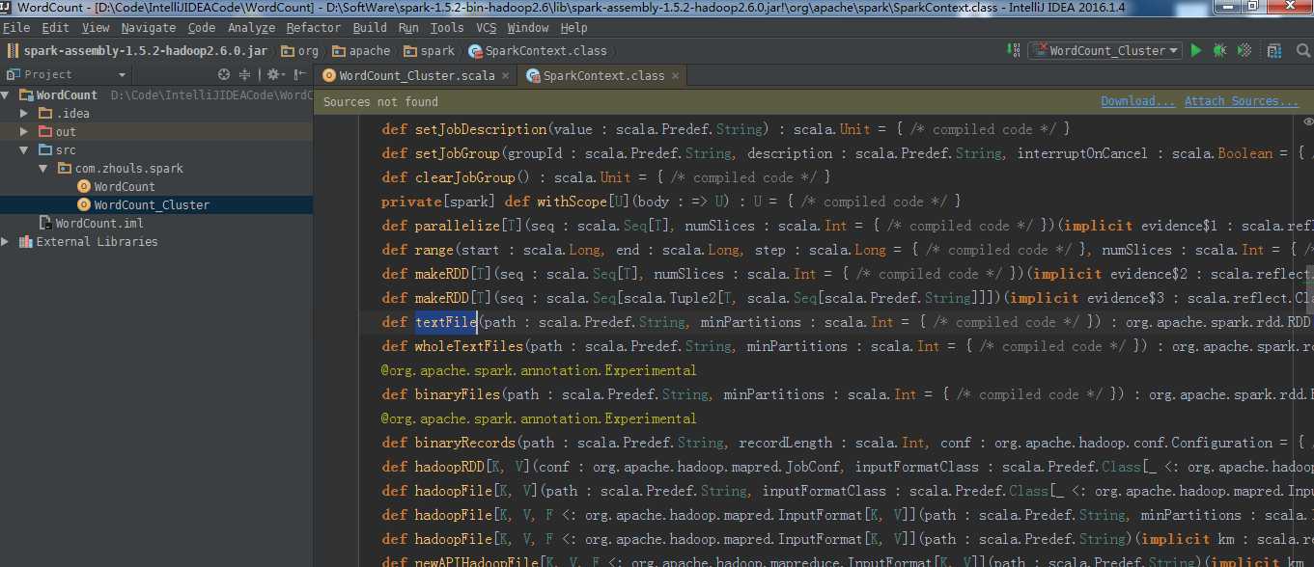The height and width of the screenshot is (567, 1314).
Task: Click the IntelliJ logo in the title bar
Action: point(7,8)
